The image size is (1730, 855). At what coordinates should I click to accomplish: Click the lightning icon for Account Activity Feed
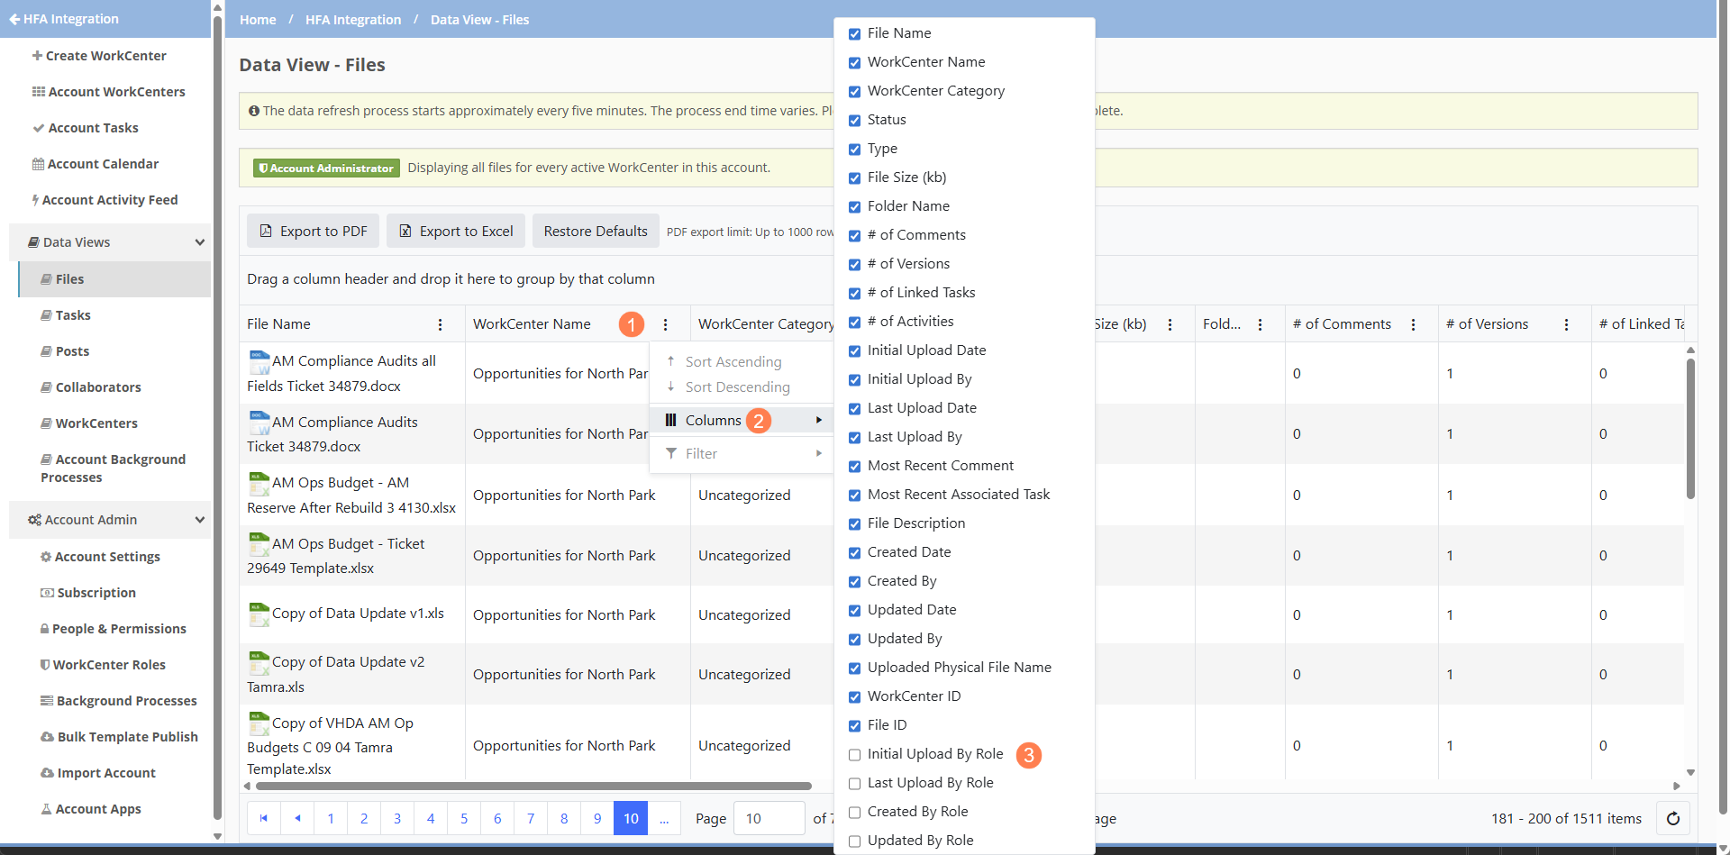(x=33, y=199)
